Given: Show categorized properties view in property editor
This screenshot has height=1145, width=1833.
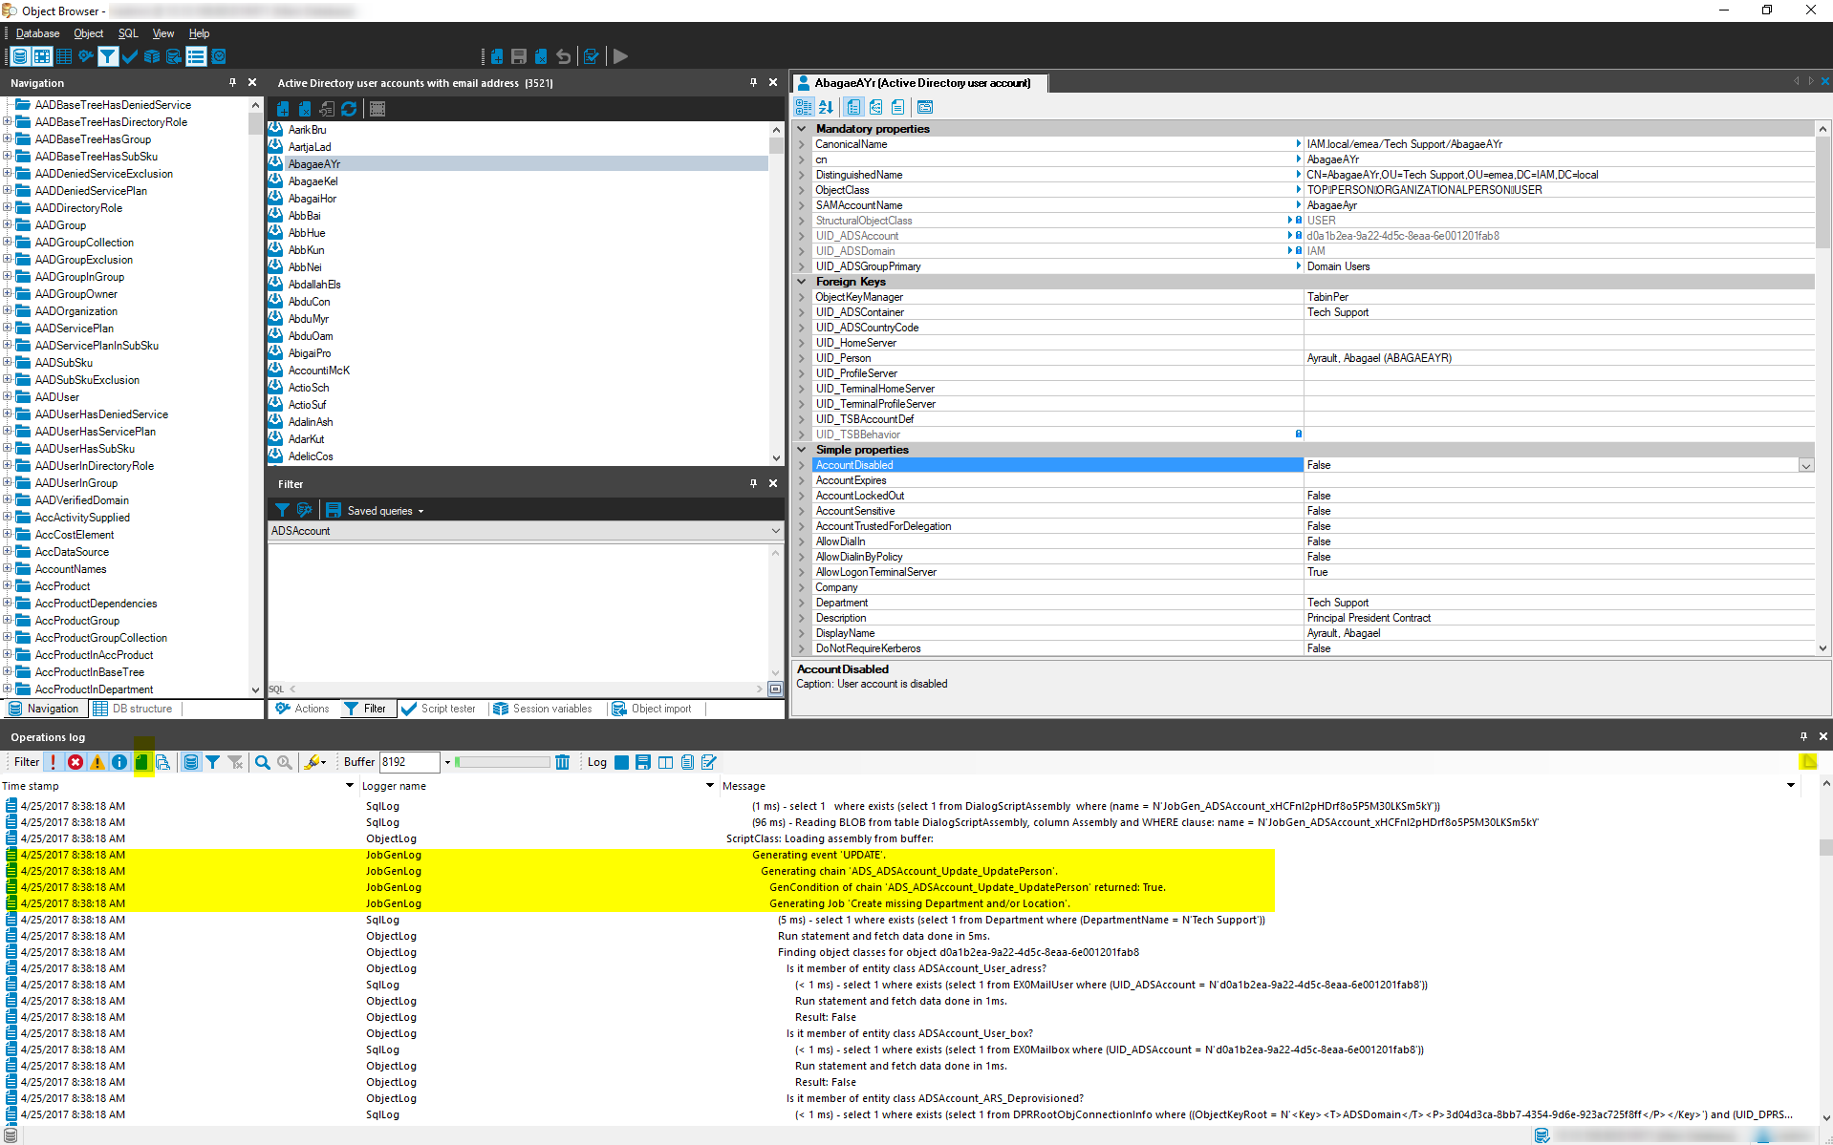Looking at the screenshot, I should tap(804, 107).
